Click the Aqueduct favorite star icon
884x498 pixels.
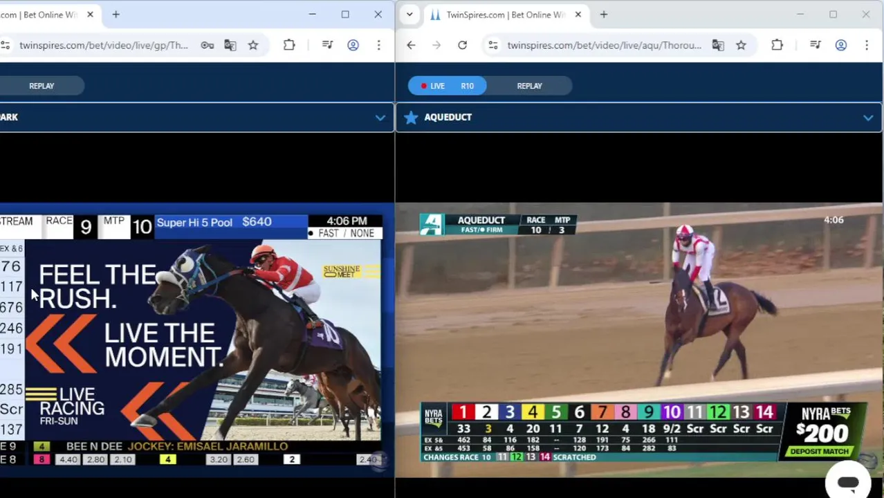pyautogui.click(x=411, y=118)
